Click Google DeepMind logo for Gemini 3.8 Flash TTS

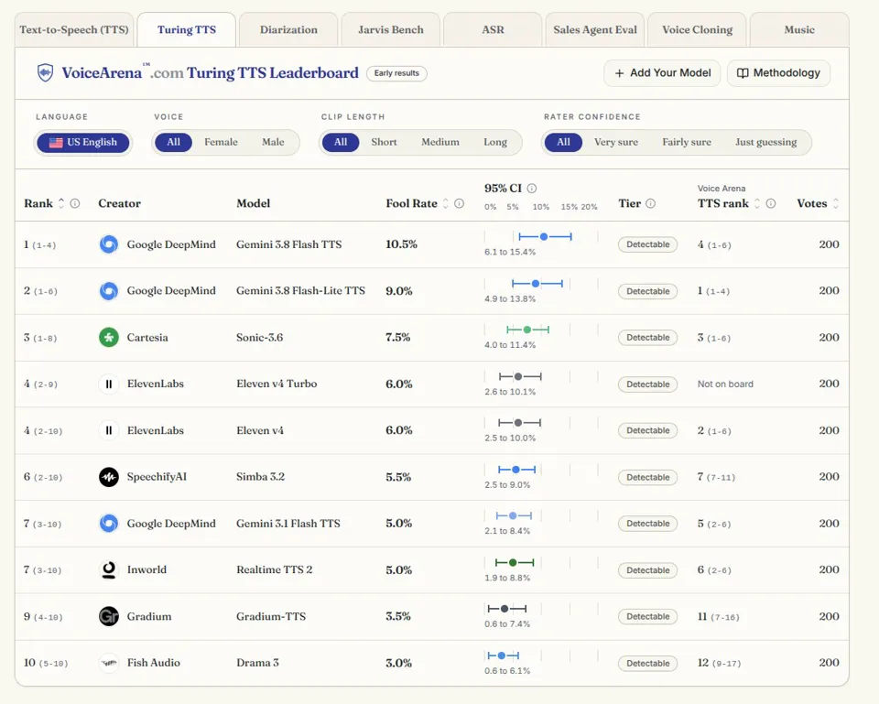pyautogui.click(x=109, y=244)
